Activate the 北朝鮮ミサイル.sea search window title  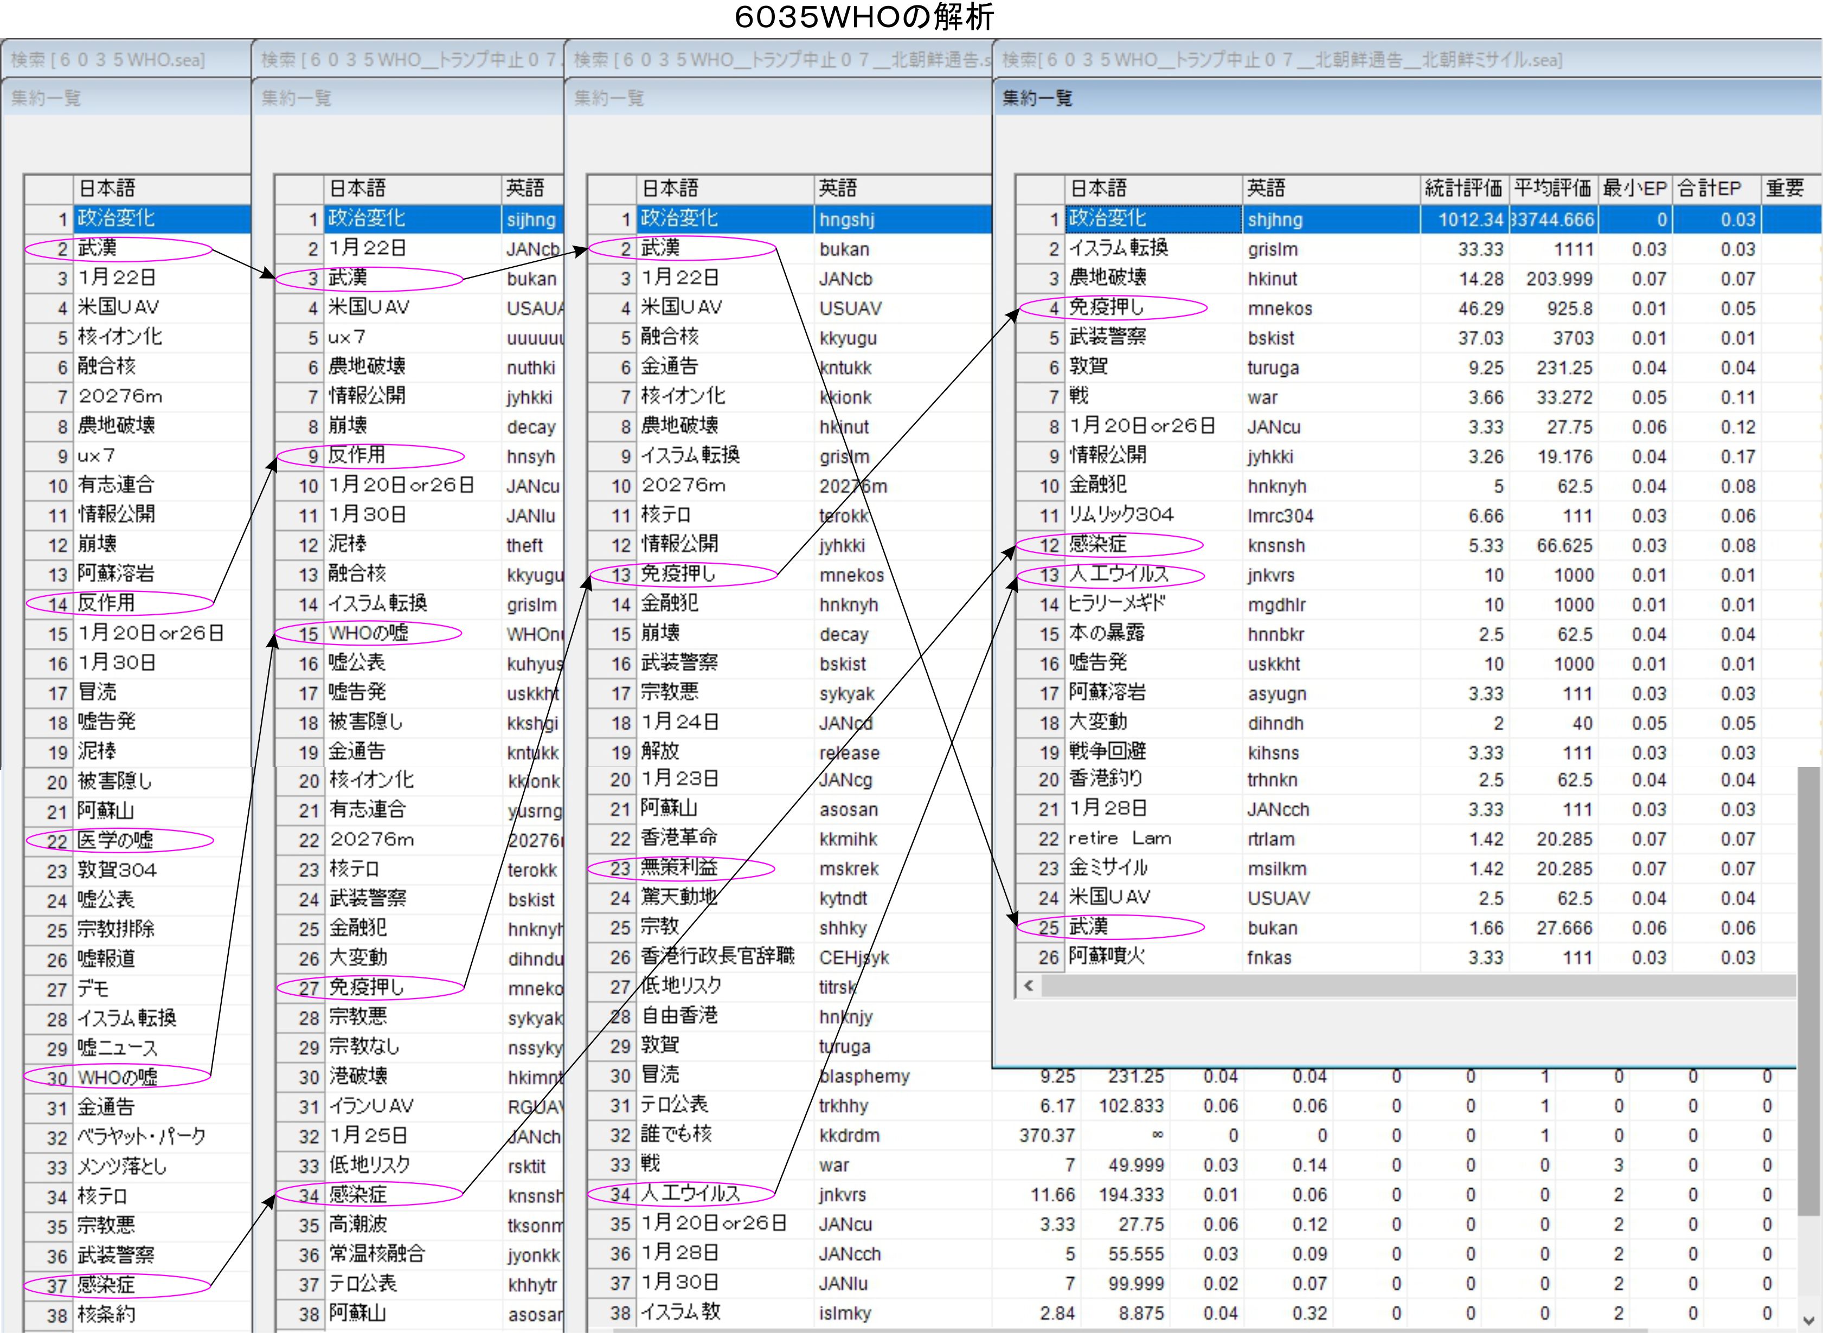(x=1281, y=60)
